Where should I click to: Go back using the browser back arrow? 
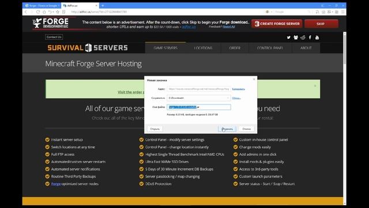(26, 12)
